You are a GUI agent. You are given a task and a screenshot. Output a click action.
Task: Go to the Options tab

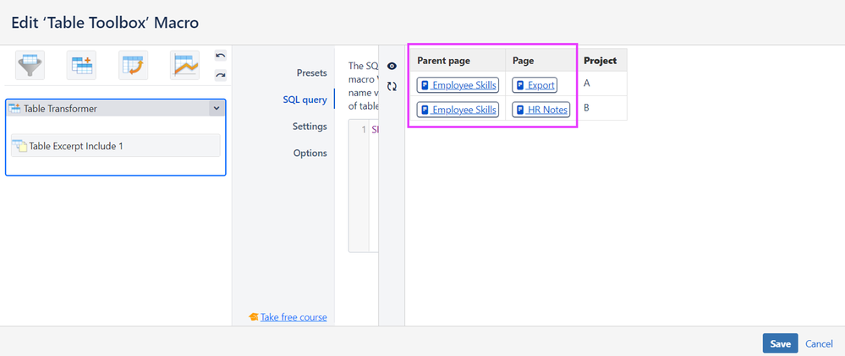click(x=310, y=153)
